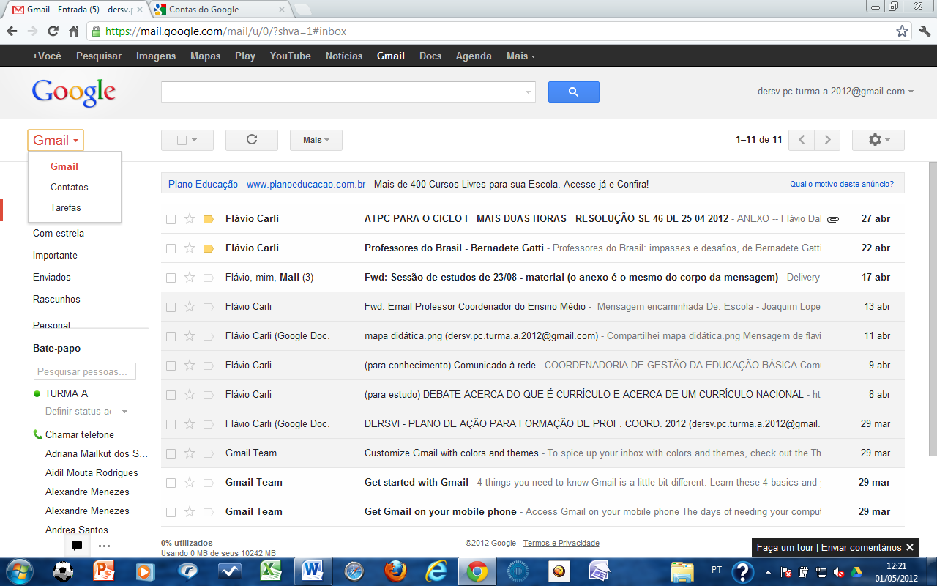Check the Customize Gmail email checkbox
The image size is (937, 586).
coord(171,453)
